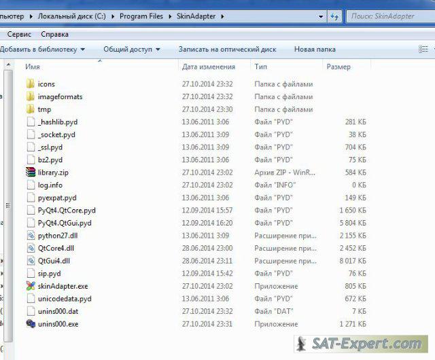The width and height of the screenshot is (435, 360).
Task: Click navigation pane scrollbar up arrow
Action: pos(8,65)
